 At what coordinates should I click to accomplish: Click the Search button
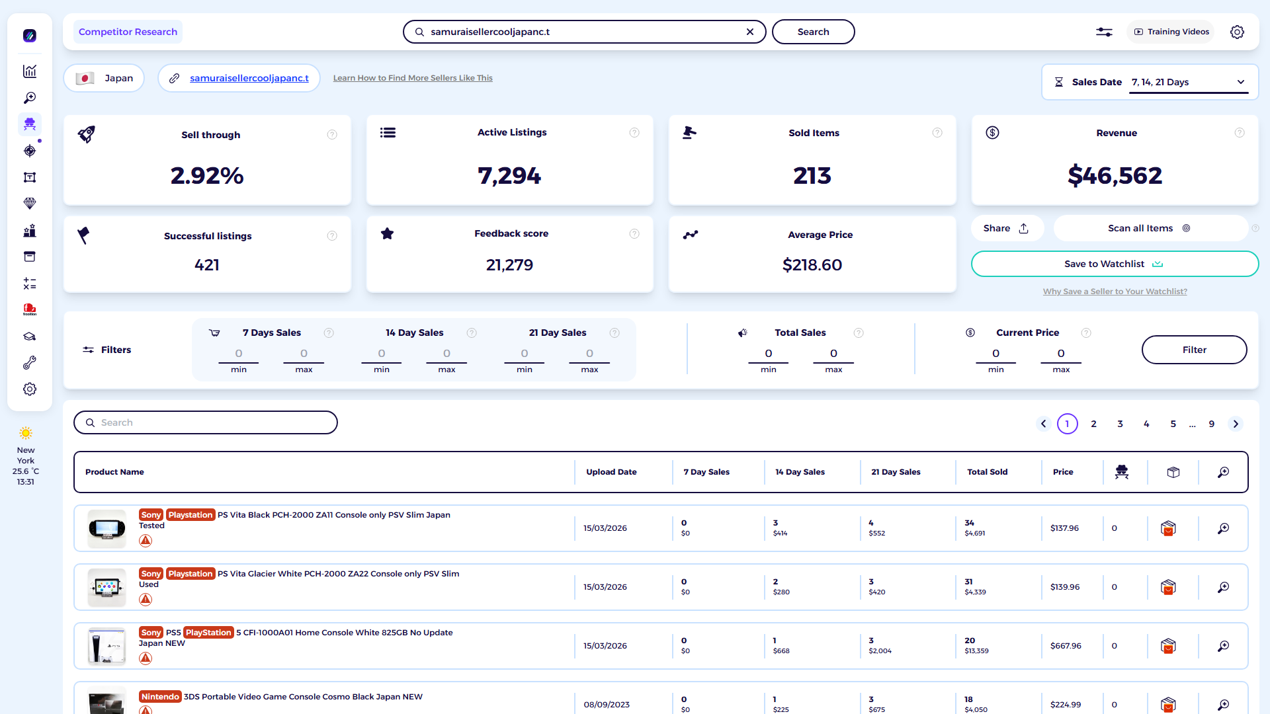(x=813, y=32)
